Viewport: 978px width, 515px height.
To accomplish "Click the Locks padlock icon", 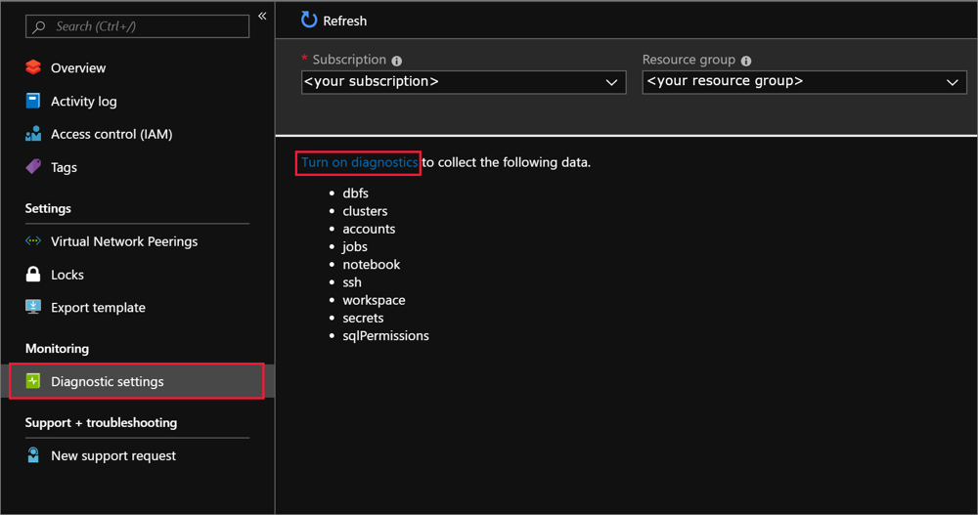I will tap(33, 275).
